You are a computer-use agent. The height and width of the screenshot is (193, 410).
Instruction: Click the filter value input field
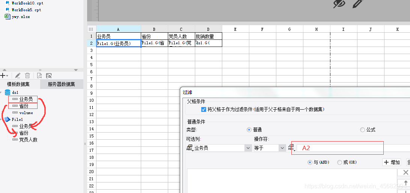coord(353,148)
